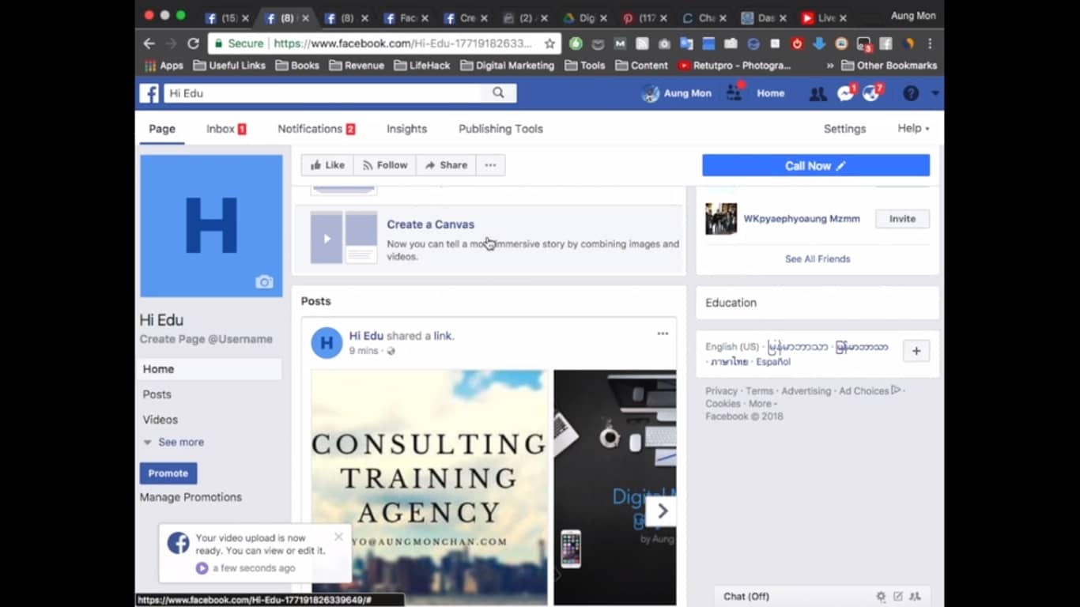Click the search magnifier button
Screen dimensions: 1080x607
pyautogui.click(x=498, y=93)
